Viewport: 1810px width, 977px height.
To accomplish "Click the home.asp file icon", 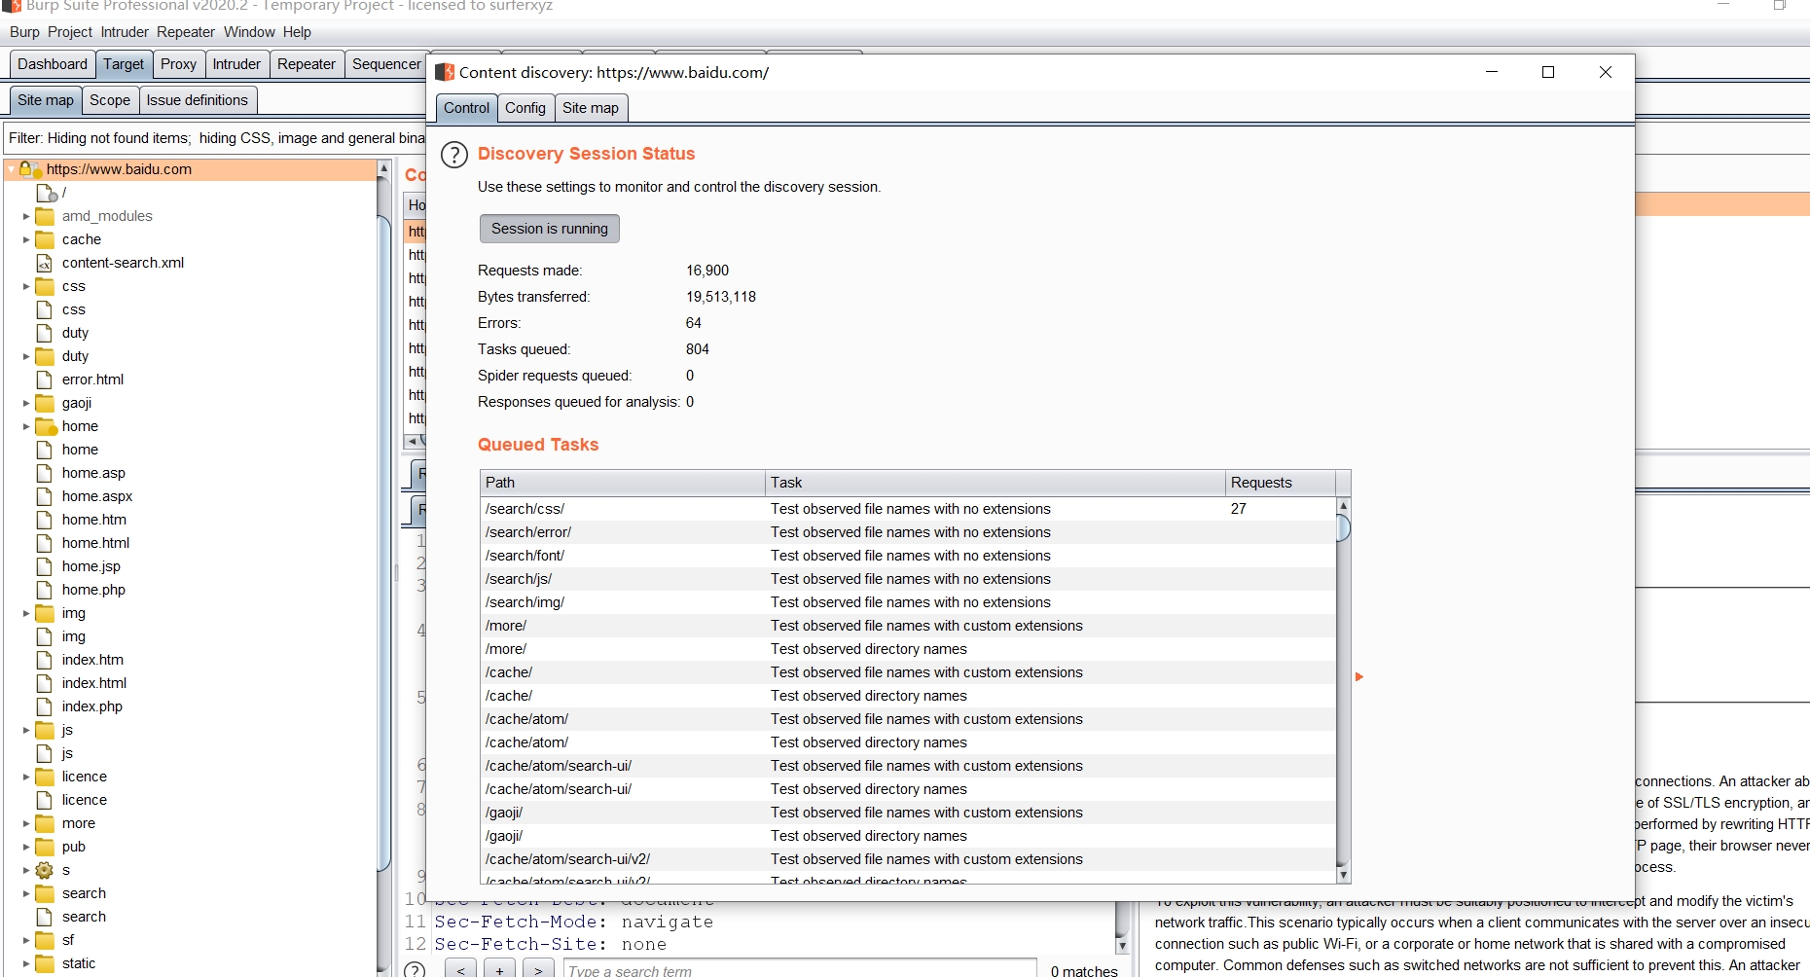I will pos(44,473).
